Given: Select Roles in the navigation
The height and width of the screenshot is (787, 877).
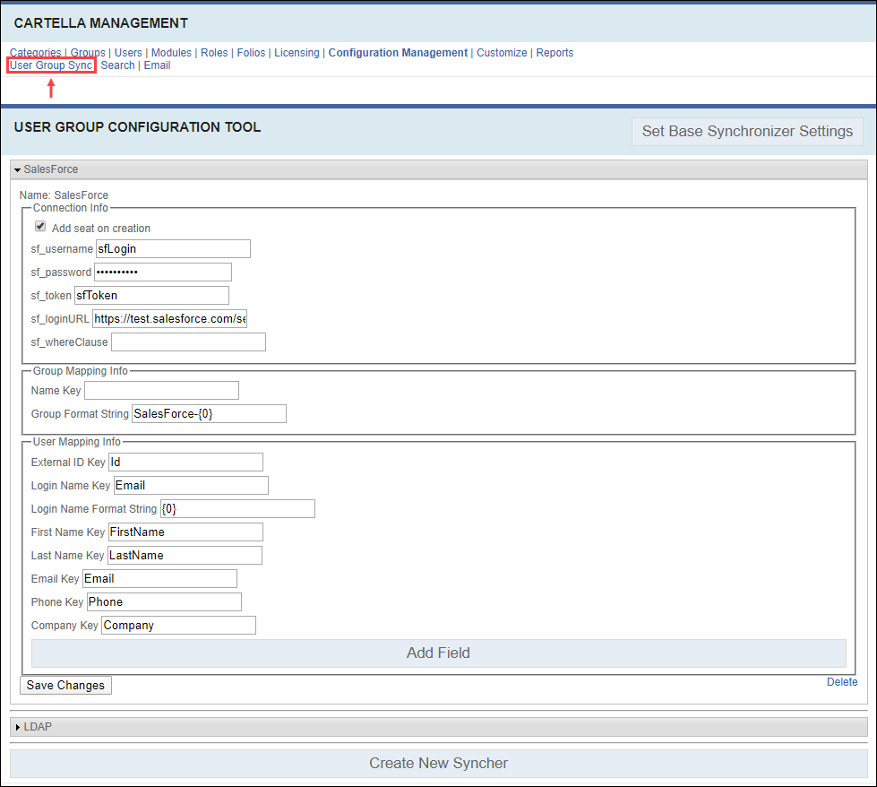Looking at the screenshot, I should 214,53.
